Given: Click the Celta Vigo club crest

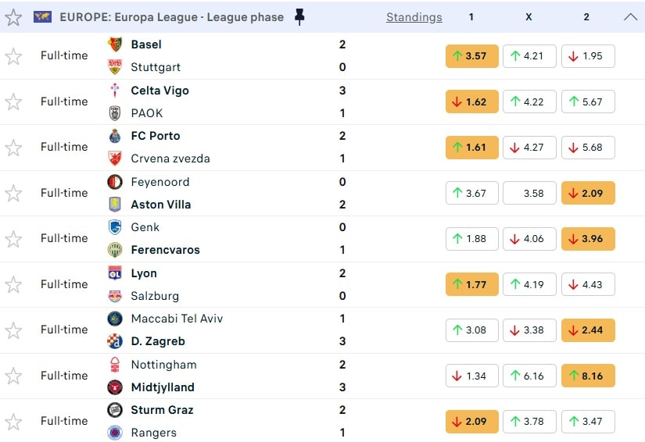Looking at the screenshot, I should pos(115,91).
